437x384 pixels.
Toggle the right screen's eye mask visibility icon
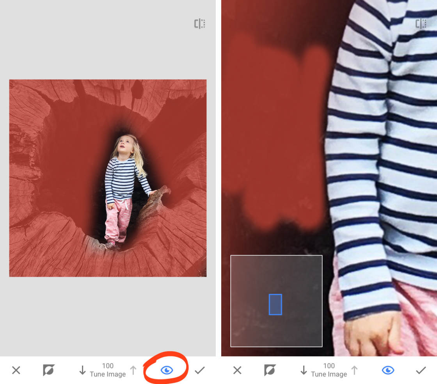tap(388, 370)
